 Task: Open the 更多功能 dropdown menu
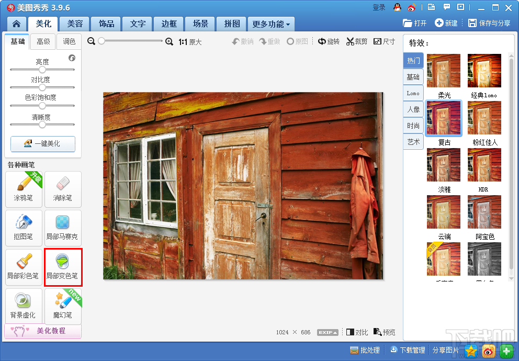(271, 24)
